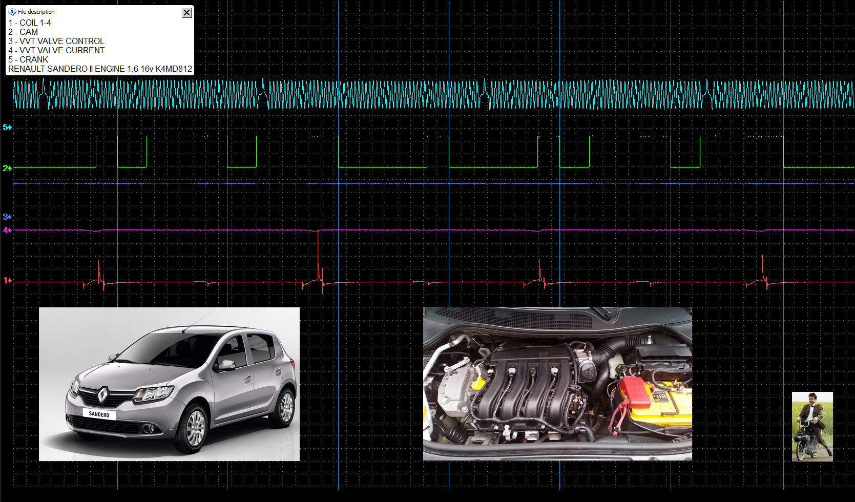The width and height of the screenshot is (855, 502).
Task: Click the man on bicycle picture
Action: tap(812, 427)
